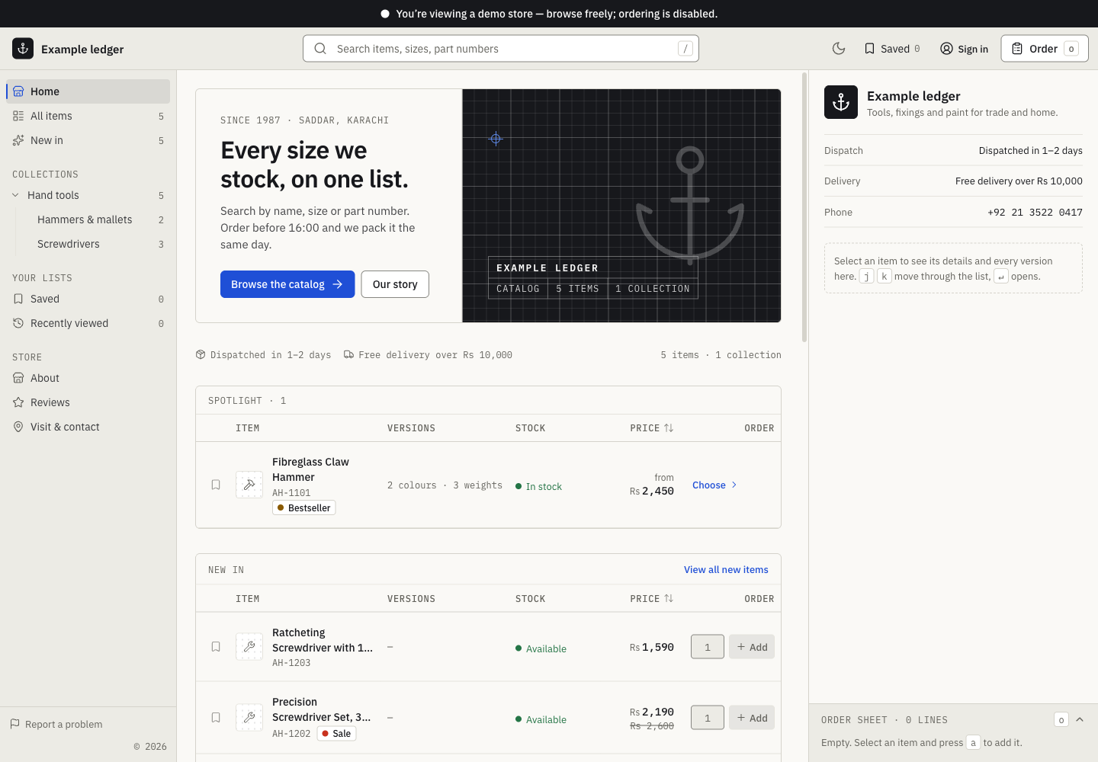Click the Home sidebar icon
The height and width of the screenshot is (762, 1098).
coord(18,91)
